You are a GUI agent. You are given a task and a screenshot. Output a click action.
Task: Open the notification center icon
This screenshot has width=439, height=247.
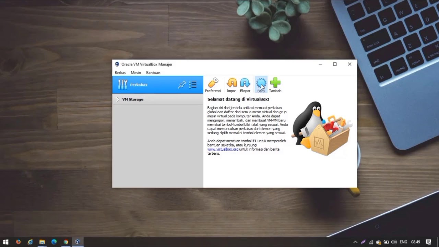pos(428,242)
